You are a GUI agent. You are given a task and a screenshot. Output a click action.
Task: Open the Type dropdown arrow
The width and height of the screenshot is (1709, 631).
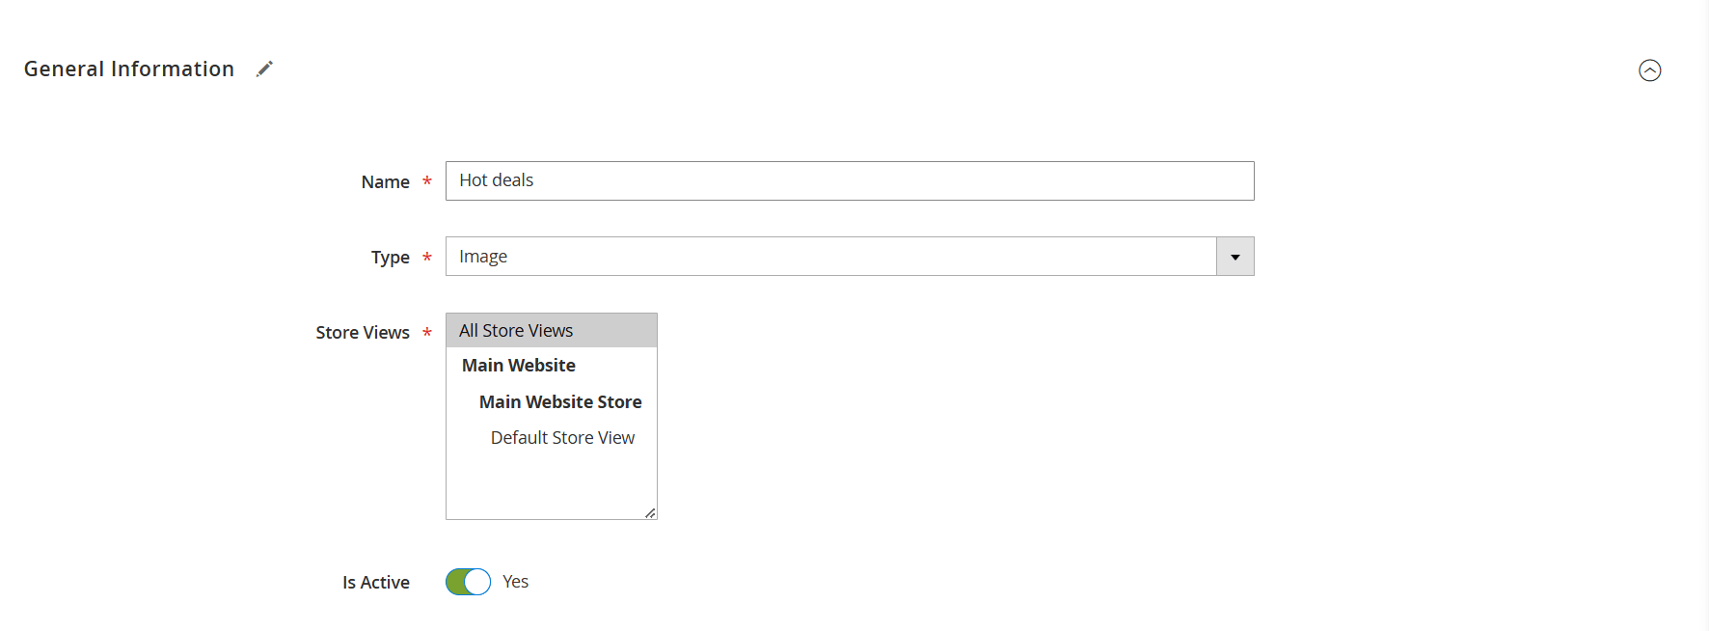1234,257
